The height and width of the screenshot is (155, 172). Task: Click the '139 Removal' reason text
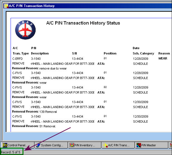tap(48, 112)
